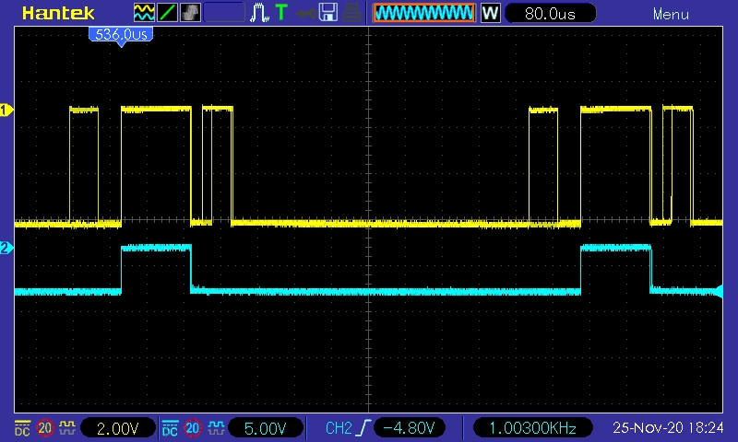The image size is (738, 442).
Task: Toggle the CH1 20 bandwidth limit indicator
Action: [44, 428]
